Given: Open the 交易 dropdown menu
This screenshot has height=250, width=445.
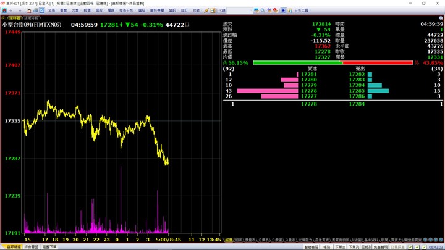Looking at the screenshot, I should [x=53, y=10].
